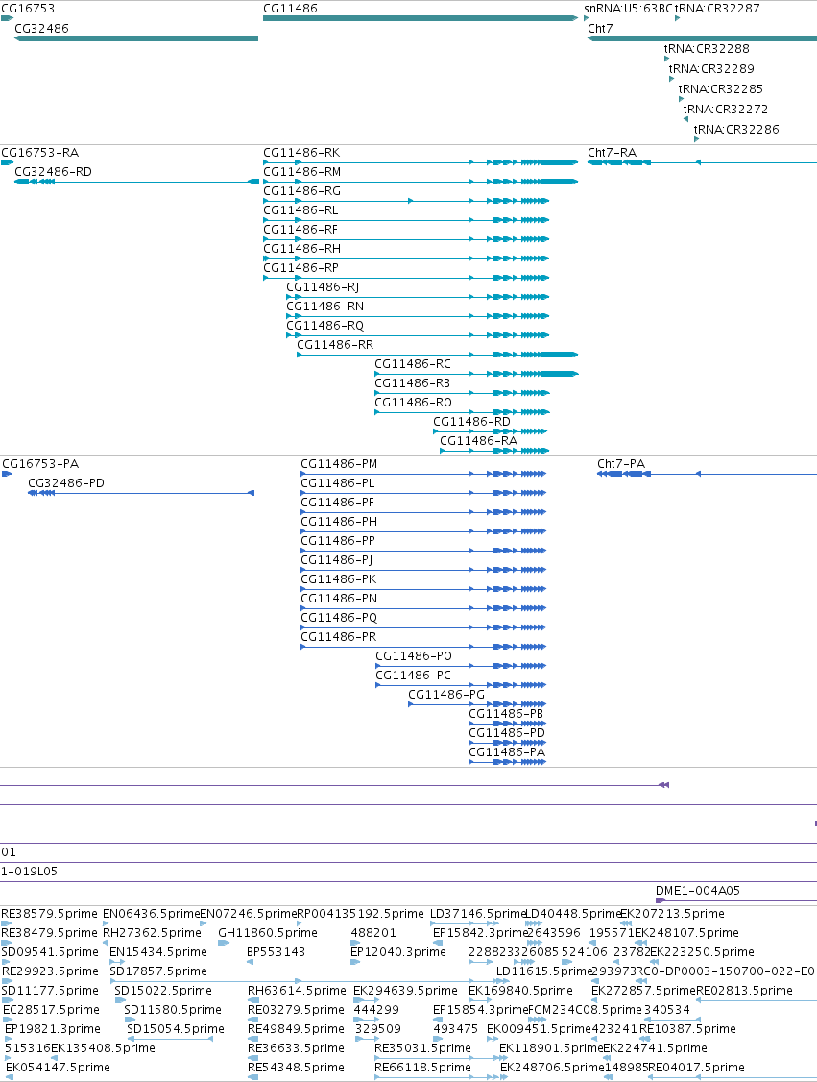The height and width of the screenshot is (1082, 817).
Task: Click protein CG11486-PJ label
Action: click(336, 560)
